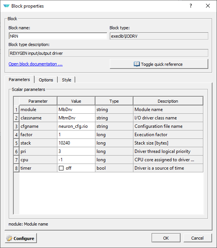Select row header number 1 for module
The image size is (217, 248).
click(16, 110)
